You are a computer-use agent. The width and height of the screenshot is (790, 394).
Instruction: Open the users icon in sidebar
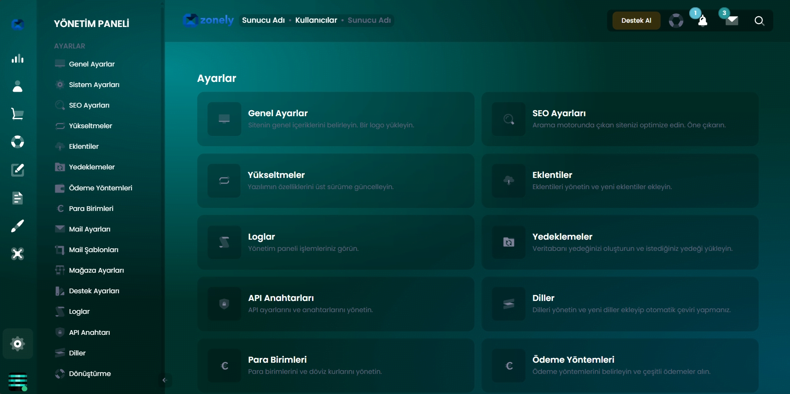coord(18,87)
